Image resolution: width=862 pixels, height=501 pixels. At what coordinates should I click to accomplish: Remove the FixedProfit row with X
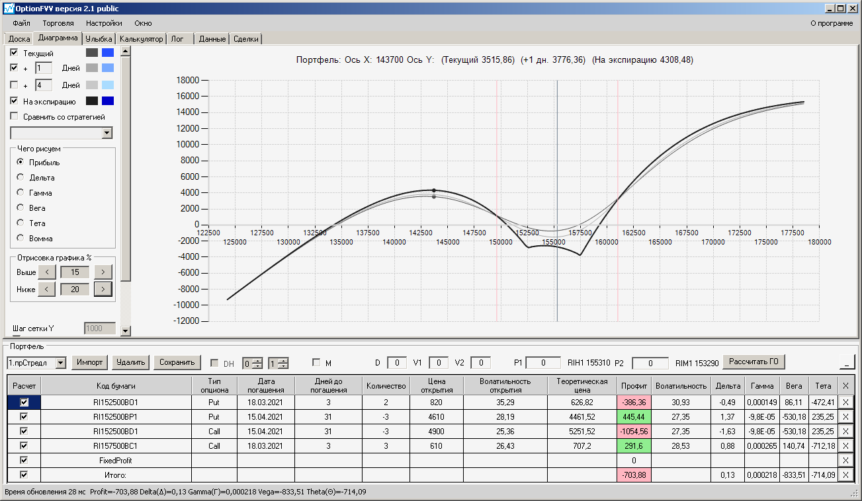click(847, 460)
